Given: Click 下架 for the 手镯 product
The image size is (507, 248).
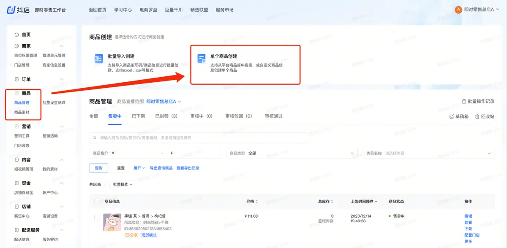Looking at the screenshot, I should point(468,229).
